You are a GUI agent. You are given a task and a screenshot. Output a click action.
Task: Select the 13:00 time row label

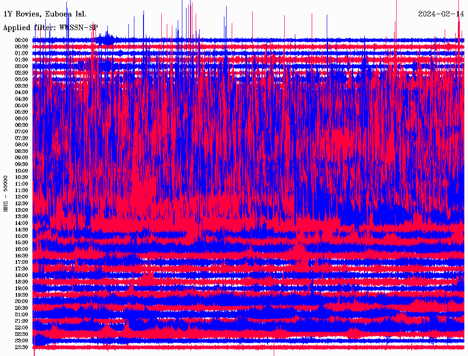click(21, 210)
